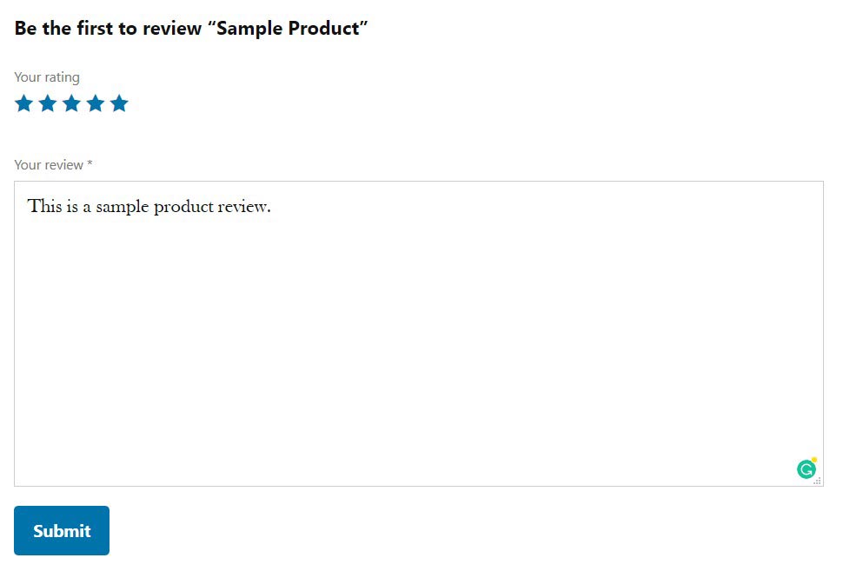Select the second rating star
The image size is (863, 571).
point(48,104)
